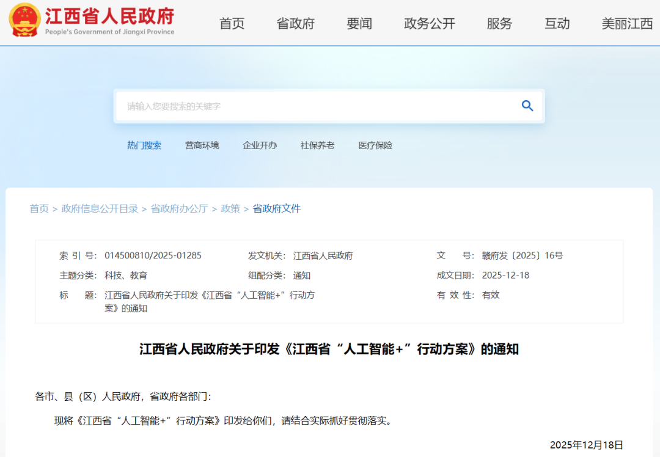The image size is (660, 457).
Task: Open the 互动 interaction section
Action: 557,24
